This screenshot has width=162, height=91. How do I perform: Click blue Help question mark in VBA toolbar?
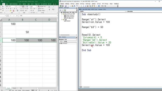point(99,6)
